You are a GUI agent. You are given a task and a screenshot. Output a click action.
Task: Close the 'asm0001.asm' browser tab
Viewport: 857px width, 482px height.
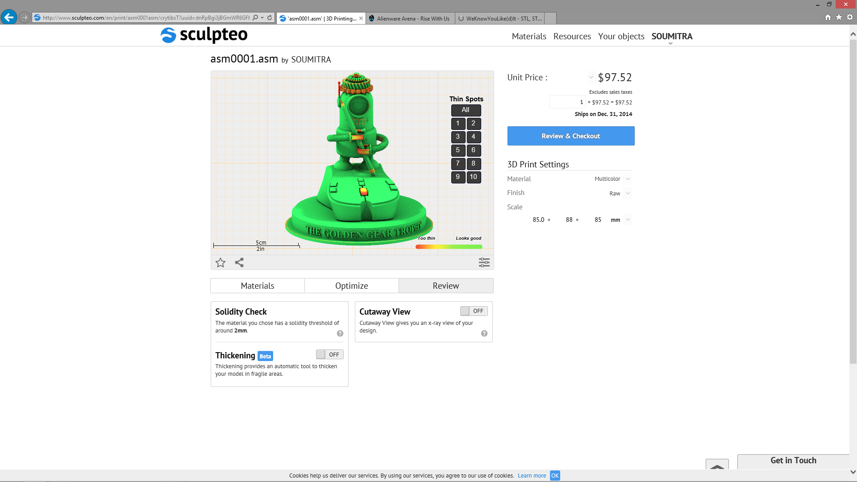click(361, 18)
